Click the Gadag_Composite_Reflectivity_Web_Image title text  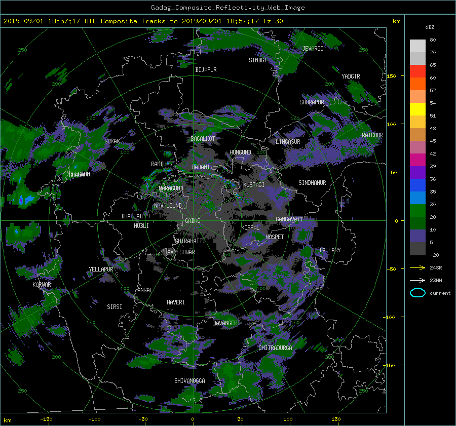(x=227, y=7)
